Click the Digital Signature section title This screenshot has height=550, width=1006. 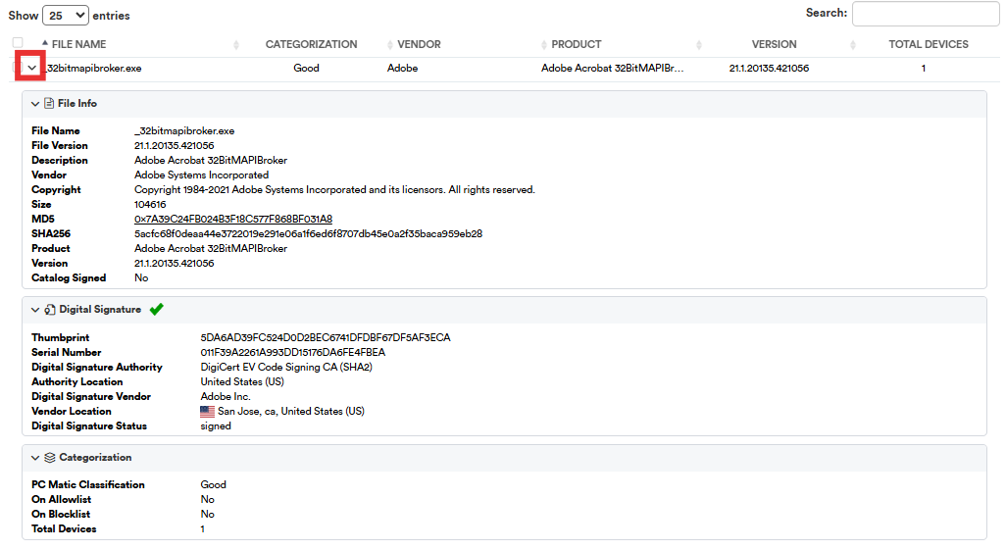(x=100, y=310)
